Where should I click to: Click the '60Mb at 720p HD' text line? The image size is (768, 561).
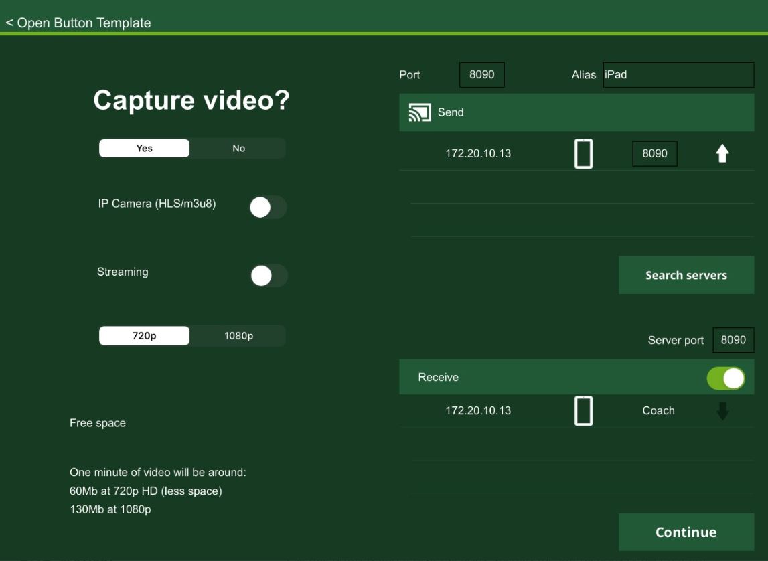(145, 491)
